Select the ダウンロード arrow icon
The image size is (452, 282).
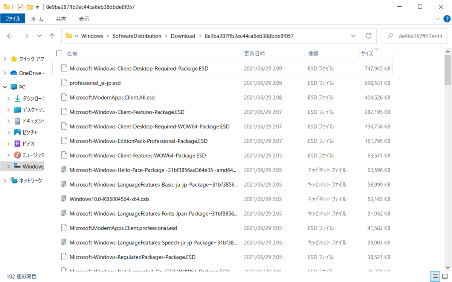coord(17,99)
